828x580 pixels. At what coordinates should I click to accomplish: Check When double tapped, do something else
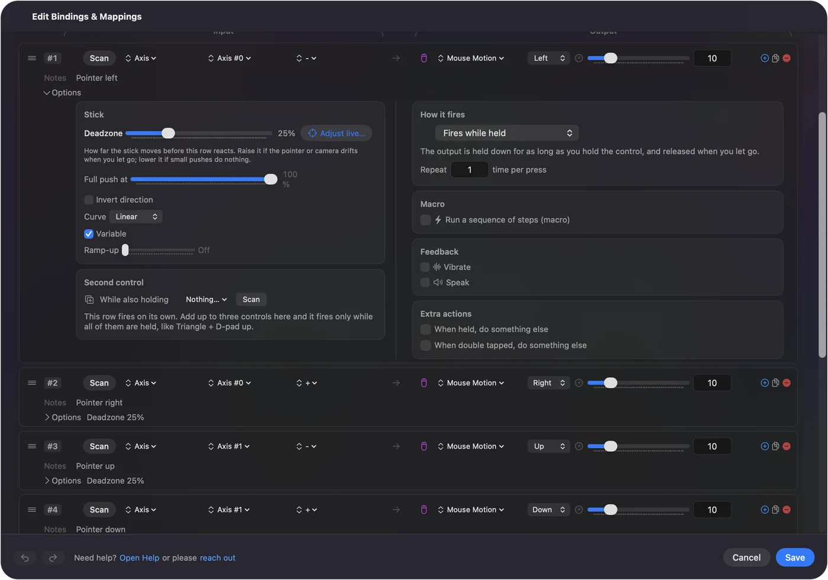coord(425,345)
